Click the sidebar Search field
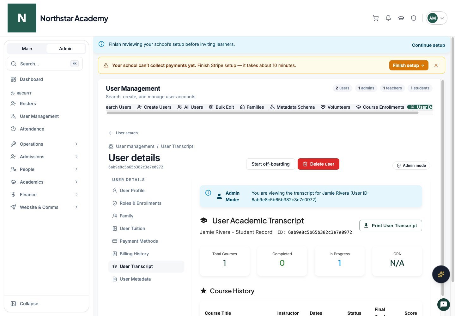The width and height of the screenshot is (455, 316). [x=45, y=64]
